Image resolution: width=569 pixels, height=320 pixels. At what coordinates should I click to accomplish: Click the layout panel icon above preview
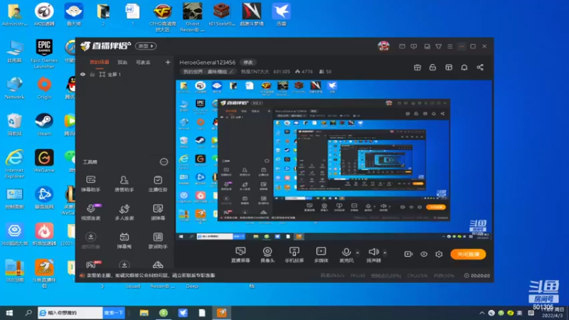coord(449,68)
